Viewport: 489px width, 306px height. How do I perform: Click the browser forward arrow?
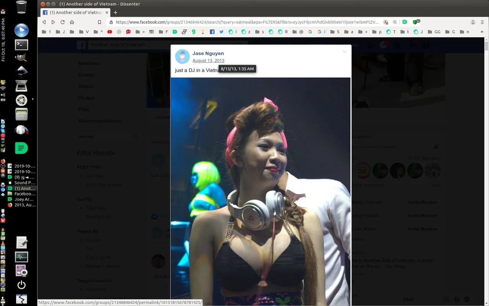[x=53, y=22]
